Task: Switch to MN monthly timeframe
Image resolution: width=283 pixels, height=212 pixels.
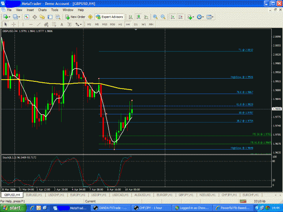Action: (x=151, y=24)
